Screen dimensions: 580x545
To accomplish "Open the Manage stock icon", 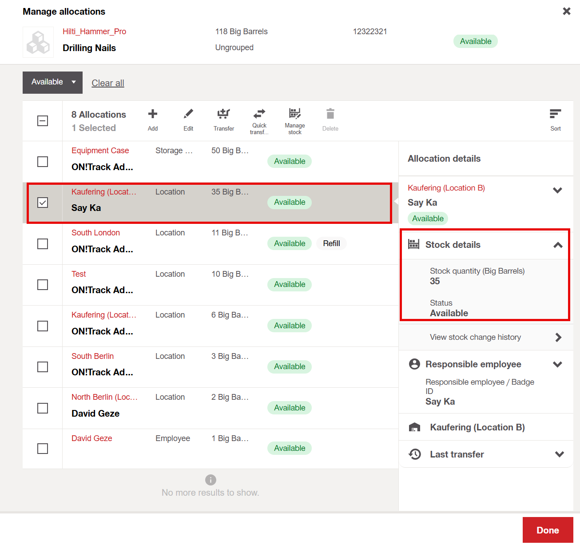I will (x=294, y=114).
